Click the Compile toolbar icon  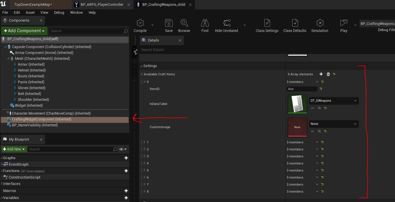[x=140, y=23]
